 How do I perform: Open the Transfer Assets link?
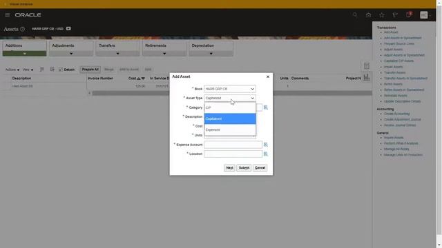click(394, 72)
